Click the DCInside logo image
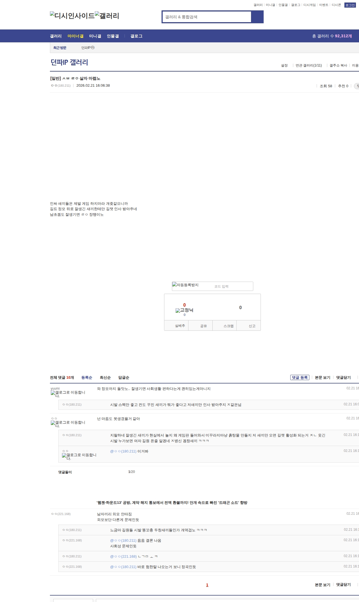This screenshot has width=359, height=602. click(72, 15)
